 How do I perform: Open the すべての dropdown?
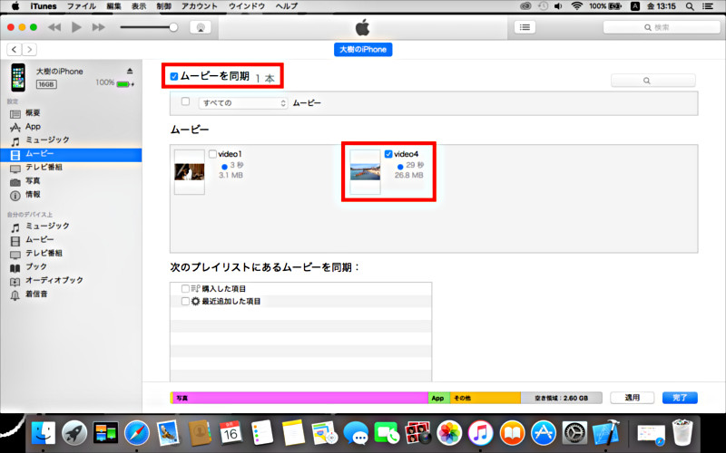243,103
